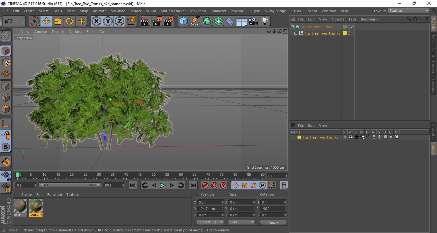
Task: Switch to Model mode
Action: pyautogui.click(x=6, y=51)
